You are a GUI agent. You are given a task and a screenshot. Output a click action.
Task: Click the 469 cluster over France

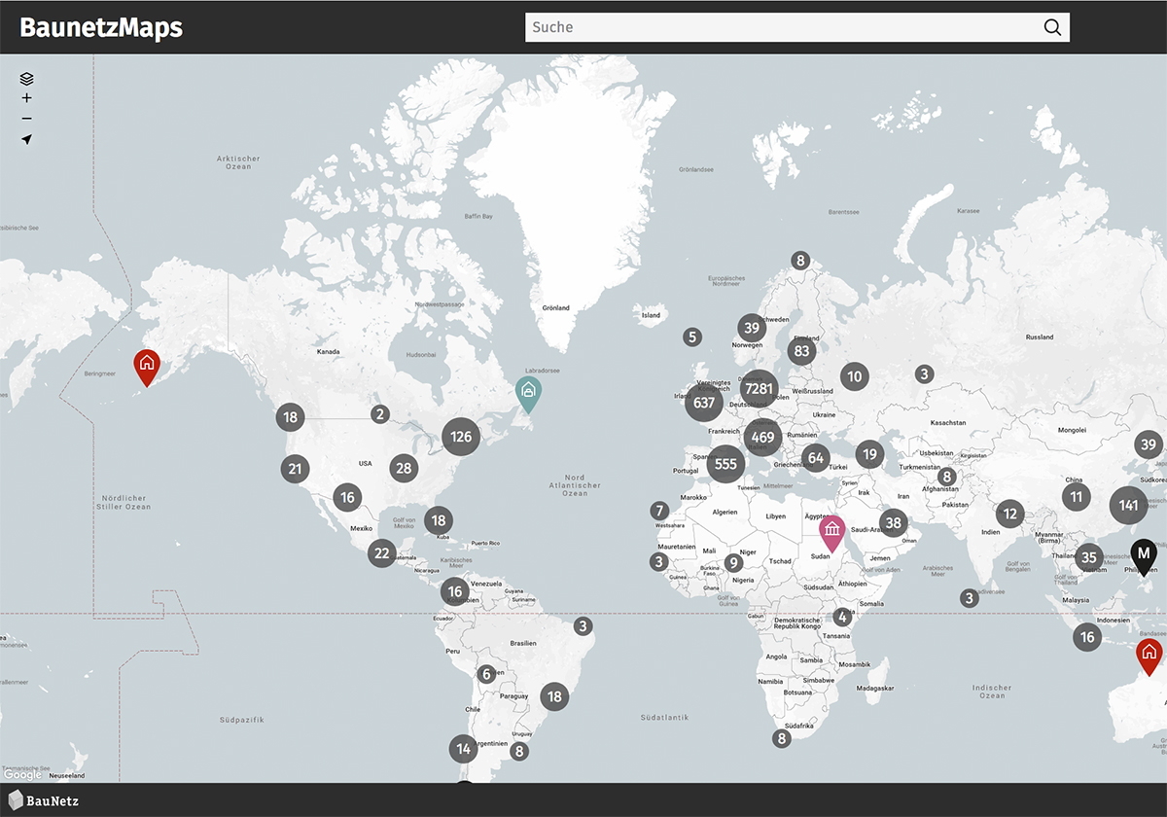[x=763, y=439]
